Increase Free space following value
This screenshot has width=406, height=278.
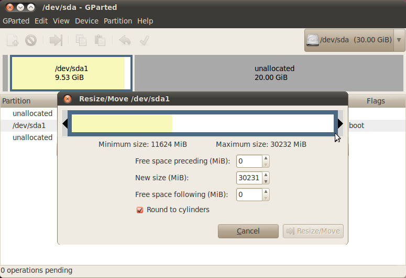click(x=266, y=191)
